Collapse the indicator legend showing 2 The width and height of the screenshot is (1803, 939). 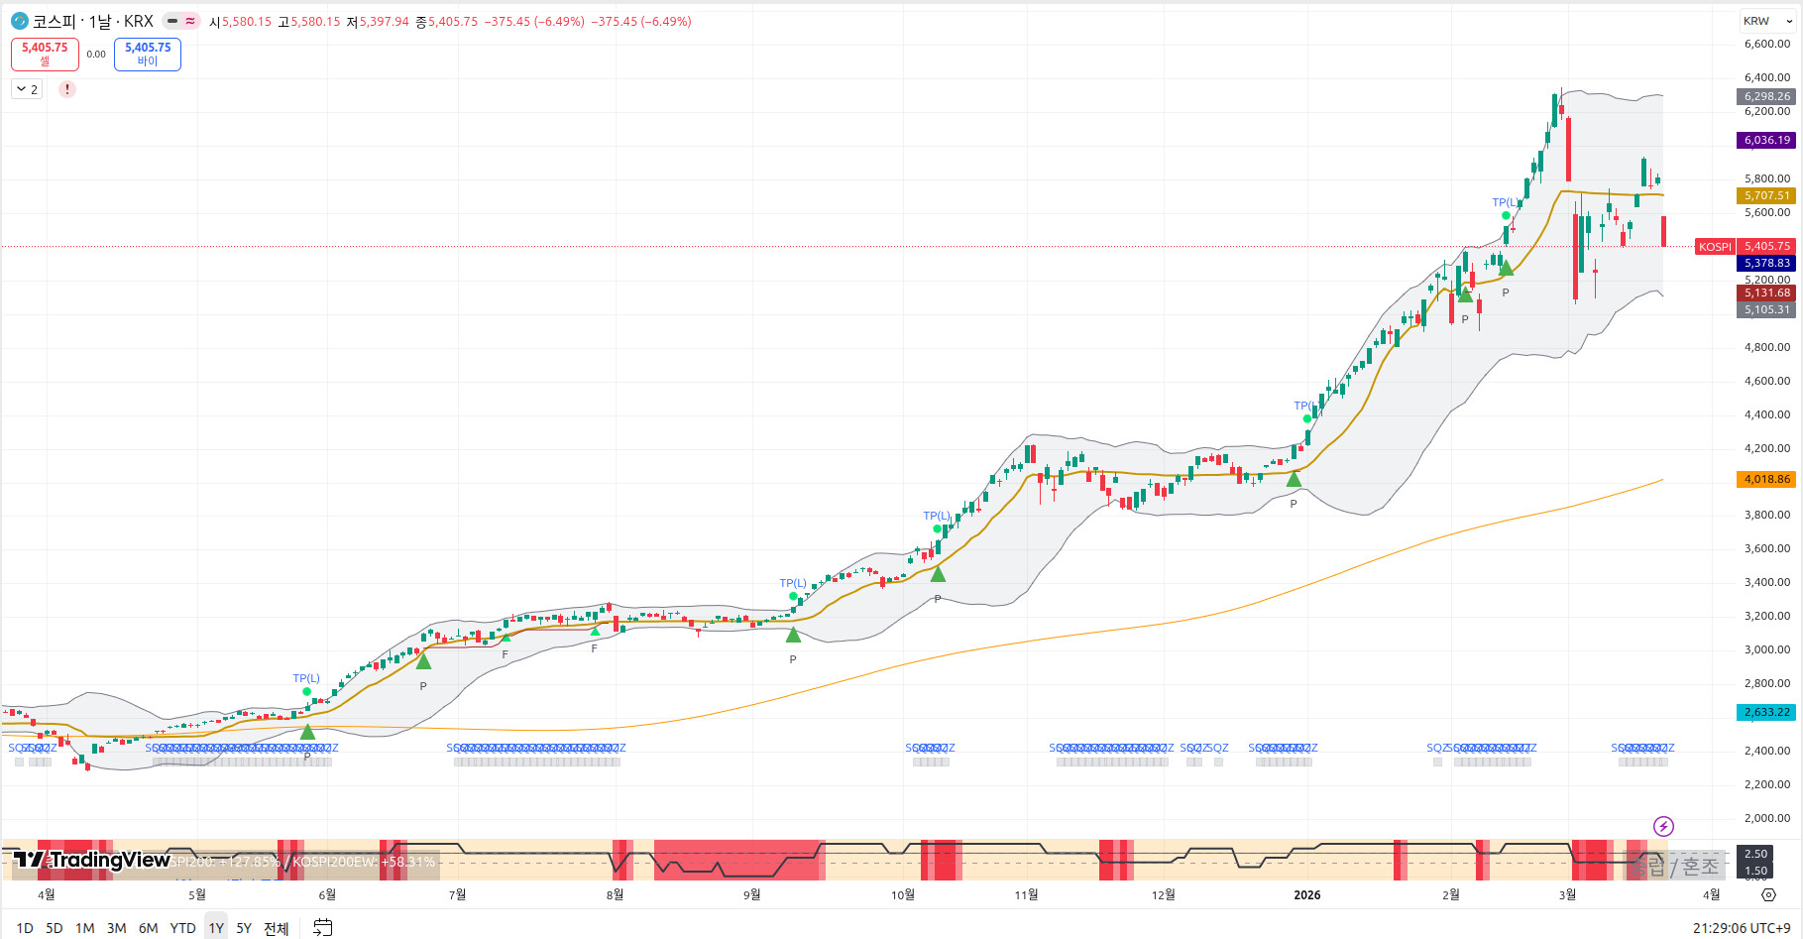click(27, 89)
